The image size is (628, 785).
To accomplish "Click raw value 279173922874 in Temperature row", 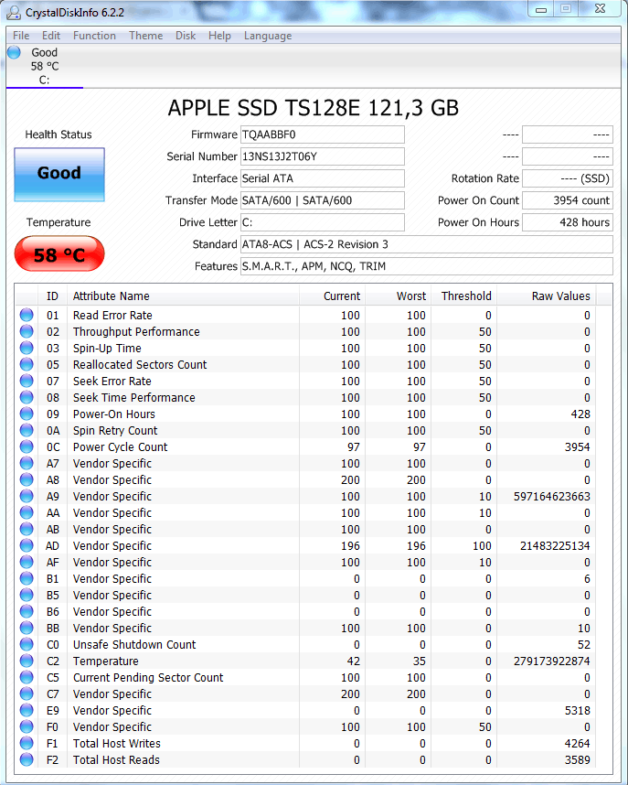I will [x=552, y=661].
